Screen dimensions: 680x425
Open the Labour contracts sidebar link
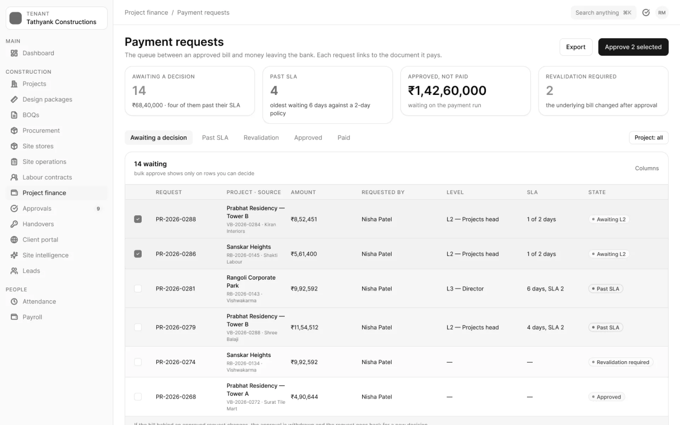tap(57, 177)
